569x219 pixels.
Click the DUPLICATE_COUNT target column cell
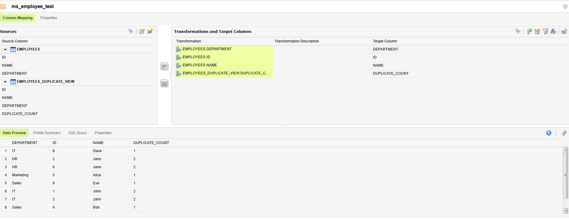click(391, 73)
